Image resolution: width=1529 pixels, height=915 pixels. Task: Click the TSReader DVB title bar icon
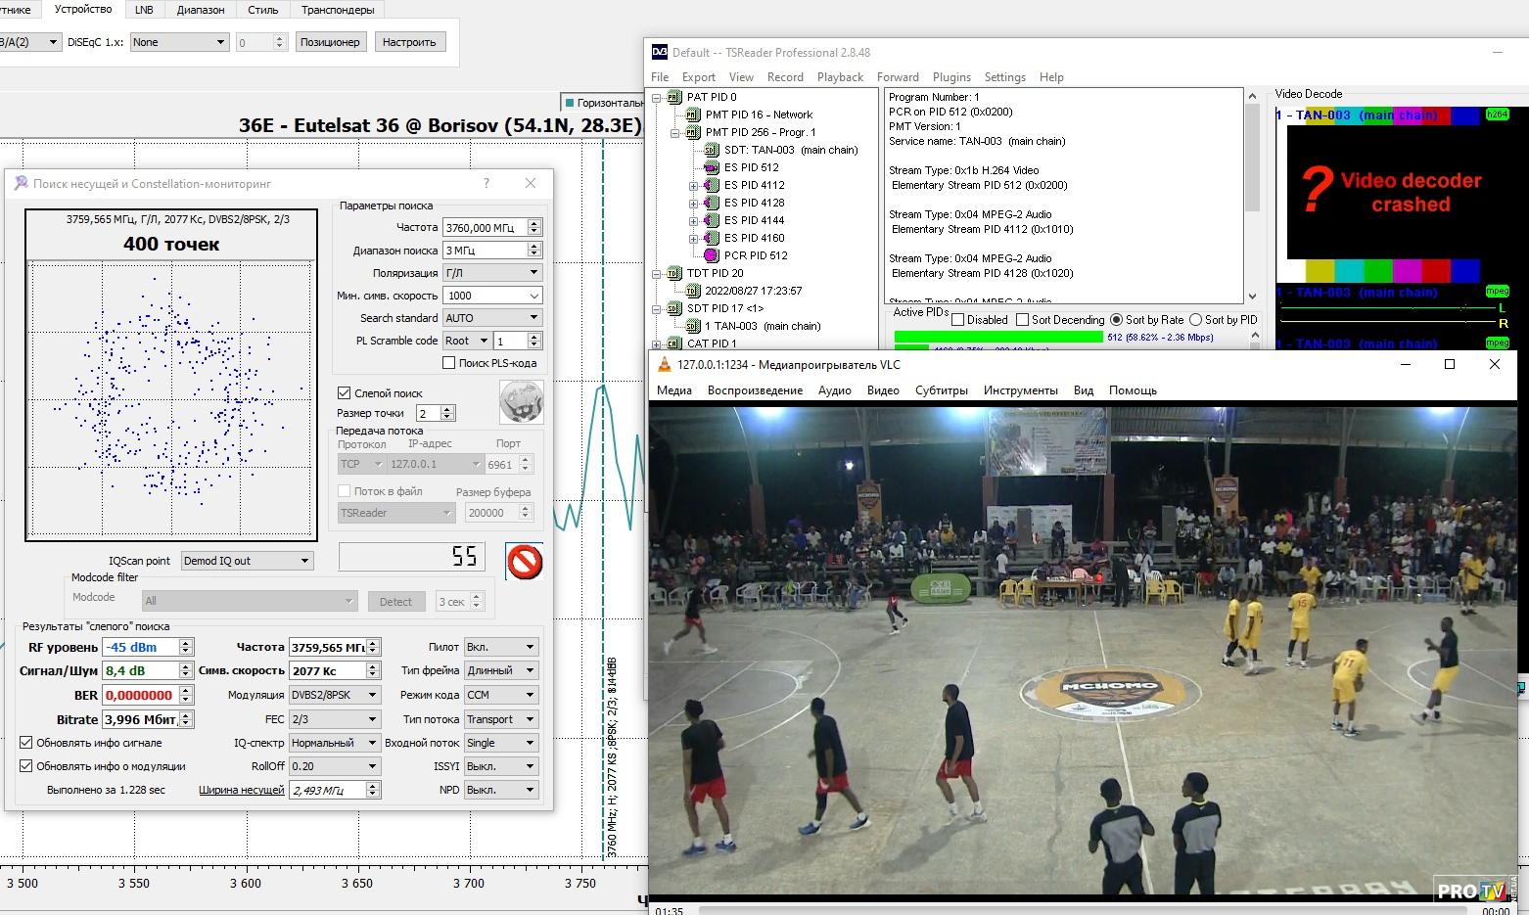(x=660, y=53)
